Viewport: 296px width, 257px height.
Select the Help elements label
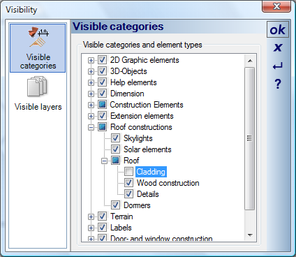click(133, 82)
